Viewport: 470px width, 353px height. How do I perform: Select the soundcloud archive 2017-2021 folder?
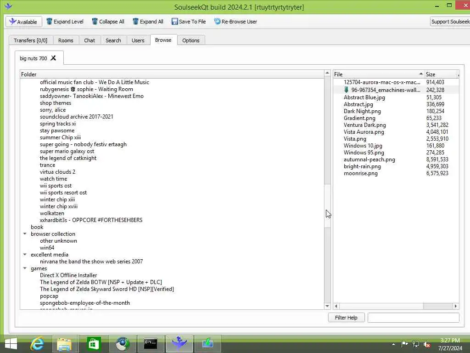point(77,117)
